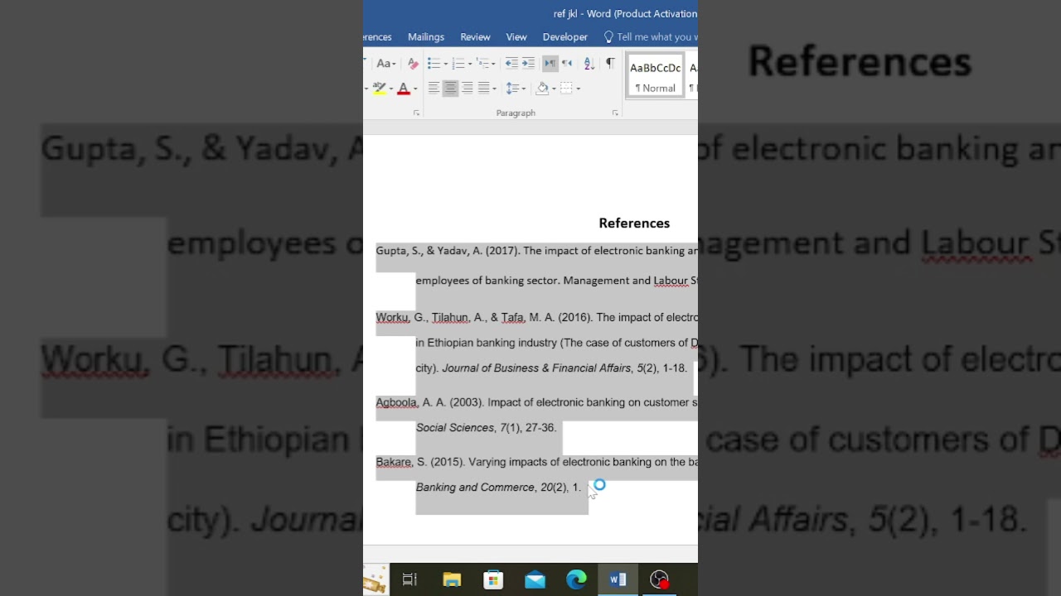1061x596 pixels.
Task: Sort the selected paragraphs A to Z
Action: tap(589, 64)
